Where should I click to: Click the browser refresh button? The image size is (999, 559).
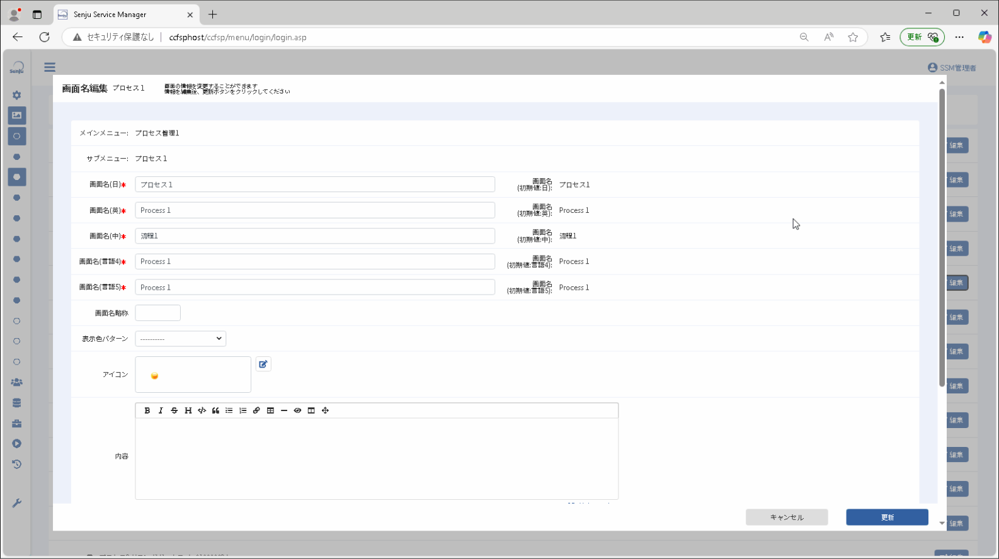point(44,37)
